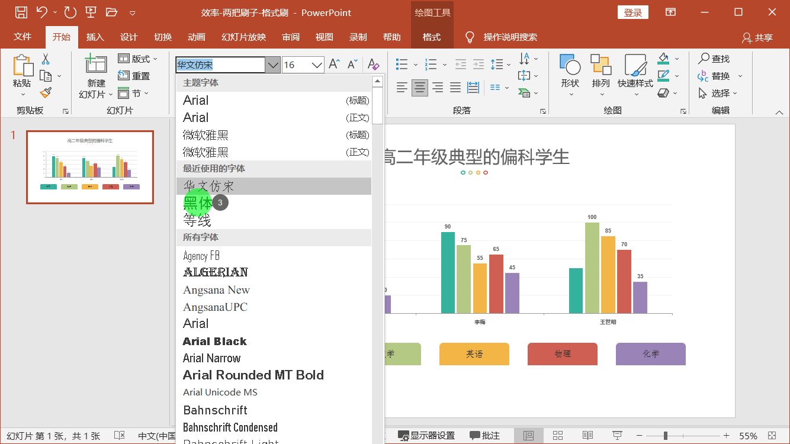Switch to 格式 format tab
Screen dimensions: 790x444
pyautogui.click(x=432, y=37)
